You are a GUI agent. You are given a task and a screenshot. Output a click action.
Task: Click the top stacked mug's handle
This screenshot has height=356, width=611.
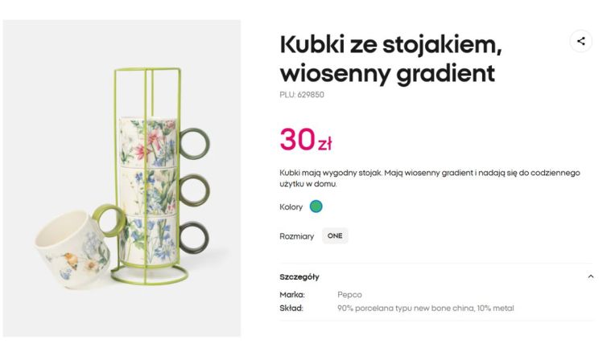point(194,143)
